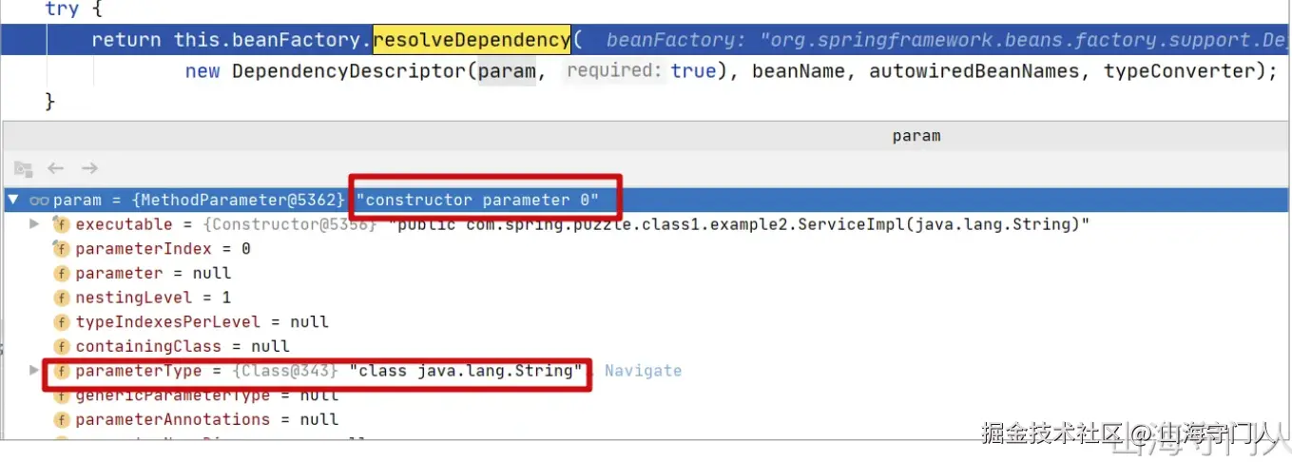
Task: Click the highlighted param argument in code
Action: pos(506,71)
